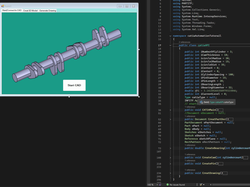
Task: Click the collapsed ellipsis box after CATIAMain()
Action: (221, 110)
